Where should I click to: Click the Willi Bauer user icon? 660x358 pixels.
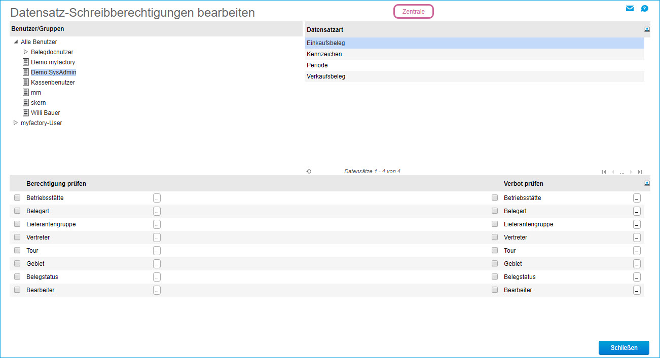click(x=26, y=112)
